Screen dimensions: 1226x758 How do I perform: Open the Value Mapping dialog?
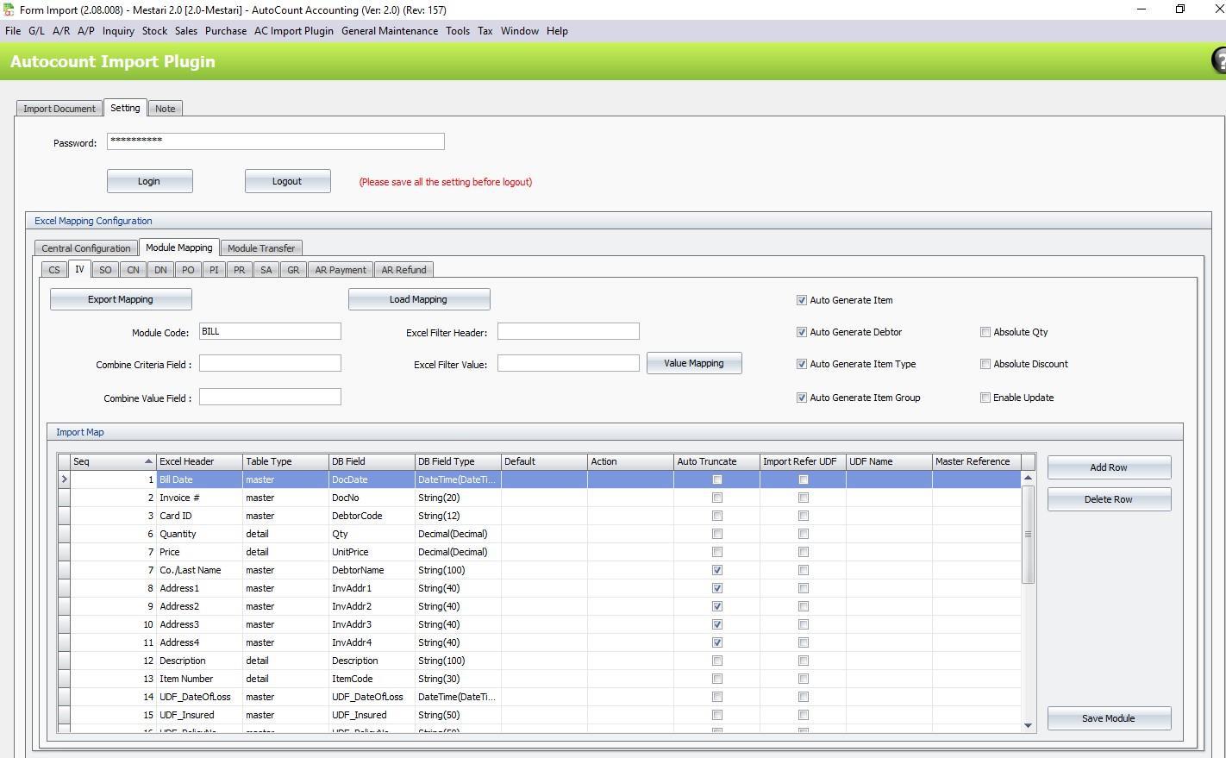694,362
